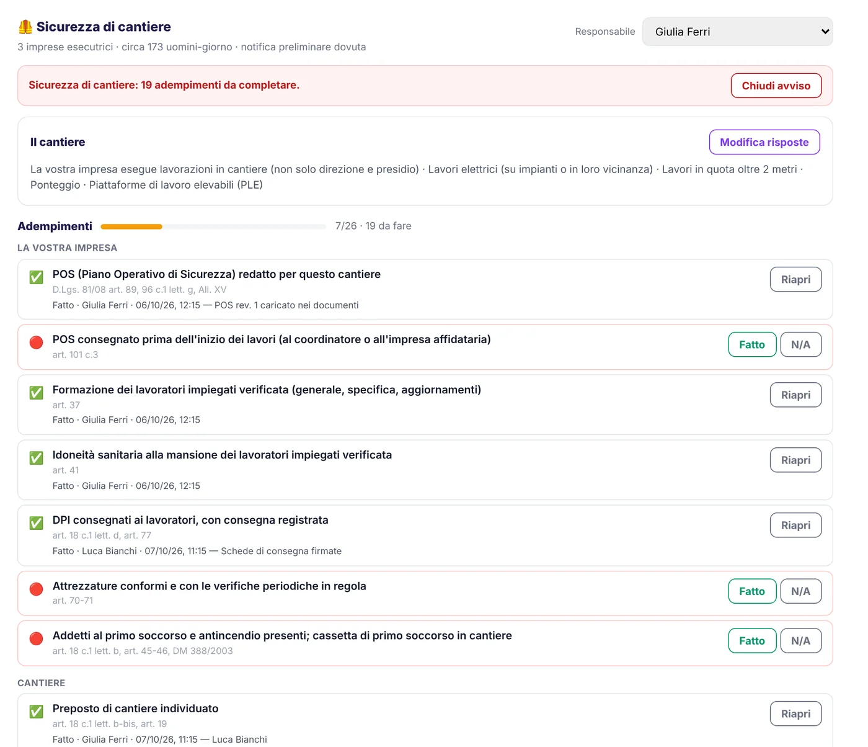
Task: Click red alert text '19 adempimenti da completare'
Action: pos(220,85)
